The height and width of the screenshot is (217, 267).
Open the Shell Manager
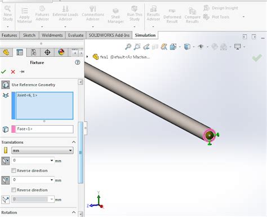[x=115, y=16]
